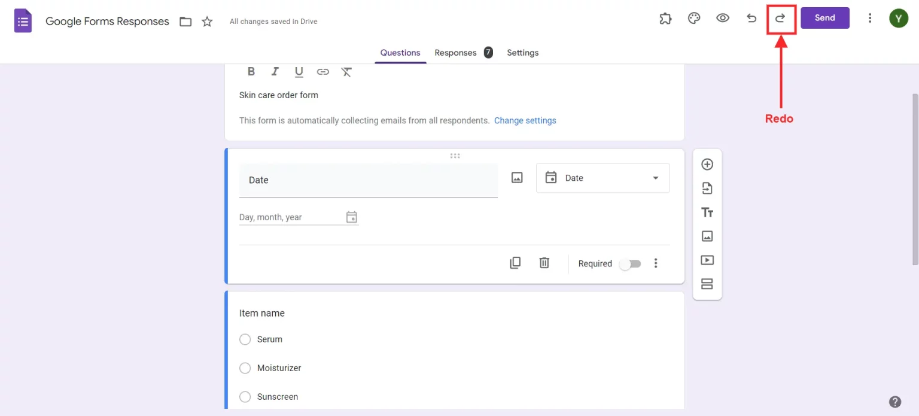
Task: Open the form preview eye icon
Action: 723,19
